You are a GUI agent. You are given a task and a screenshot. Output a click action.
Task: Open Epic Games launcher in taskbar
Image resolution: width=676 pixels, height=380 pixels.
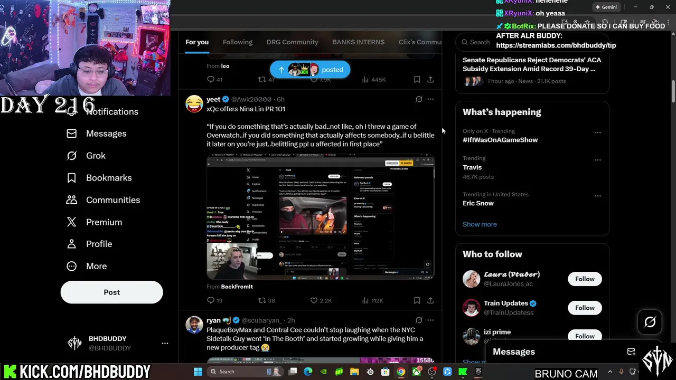pyautogui.click(x=478, y=372)
